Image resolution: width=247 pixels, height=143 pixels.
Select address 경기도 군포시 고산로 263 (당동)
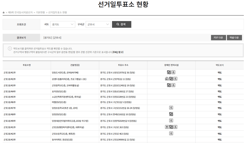[x=114, y=127]
